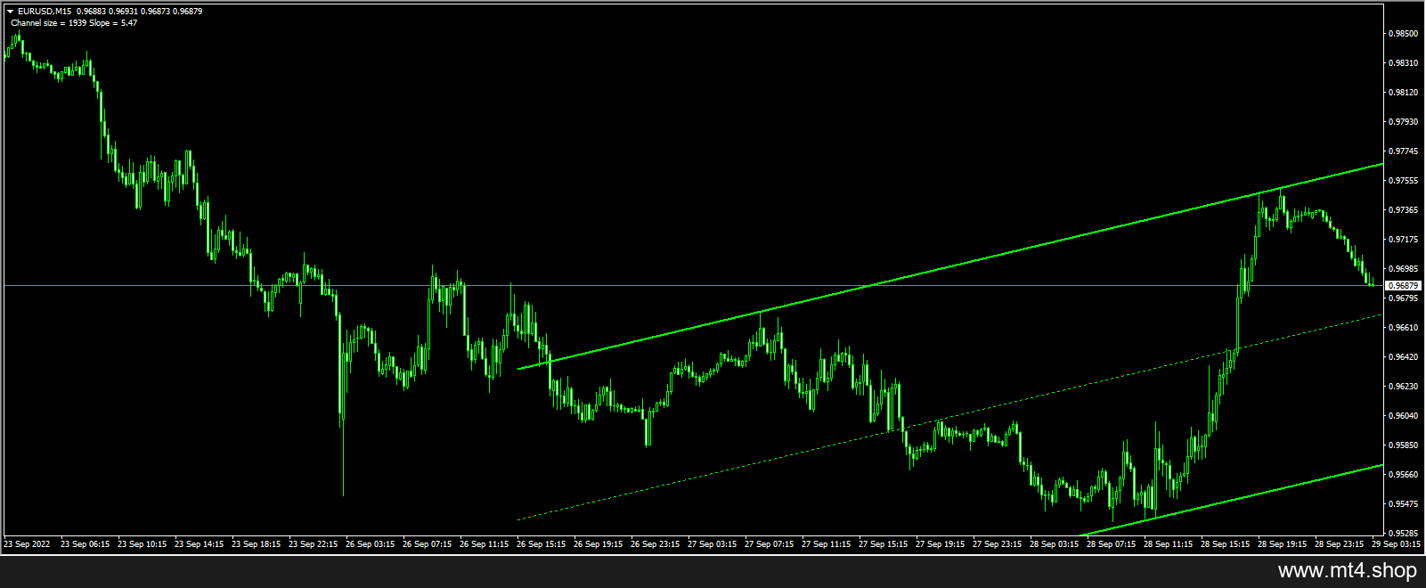The height and width of the screenshot is (588, 1426).
Task: Click the 0.96985 price scale label
Action: point(1403,269)
